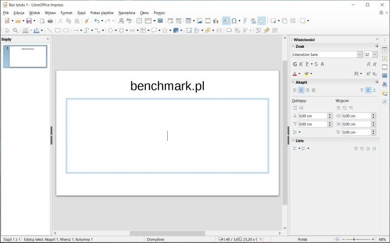
Task: Click the yellow highlighting color swatch
Action: click(x=307, y=74)
